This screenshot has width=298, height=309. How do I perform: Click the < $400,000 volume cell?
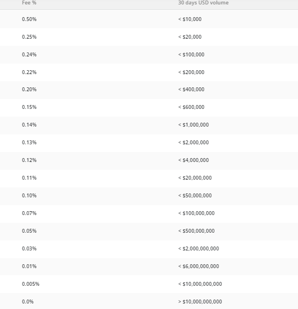(x=191, y=89)
